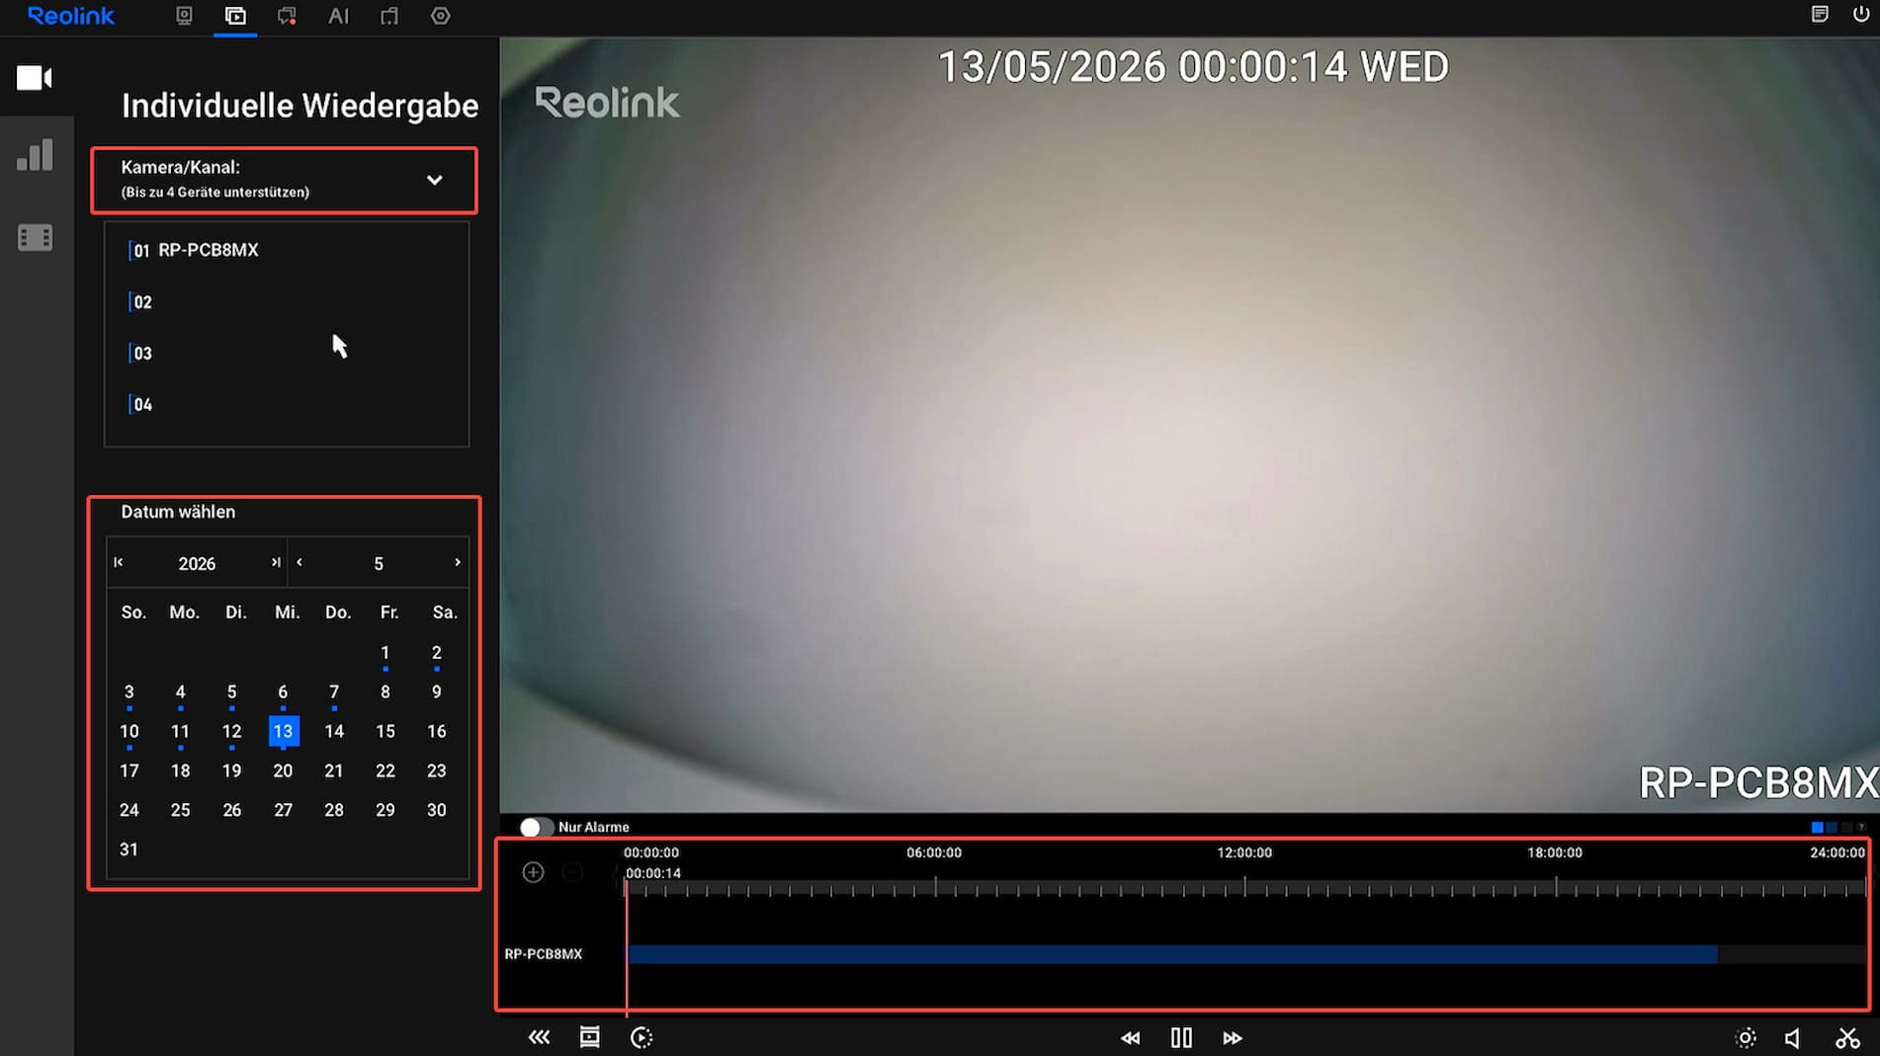The width and height of the screenshot is (1880, 1056).
Task: Open the brightness/image settings icon
Action: [x=1746, y=1038]
